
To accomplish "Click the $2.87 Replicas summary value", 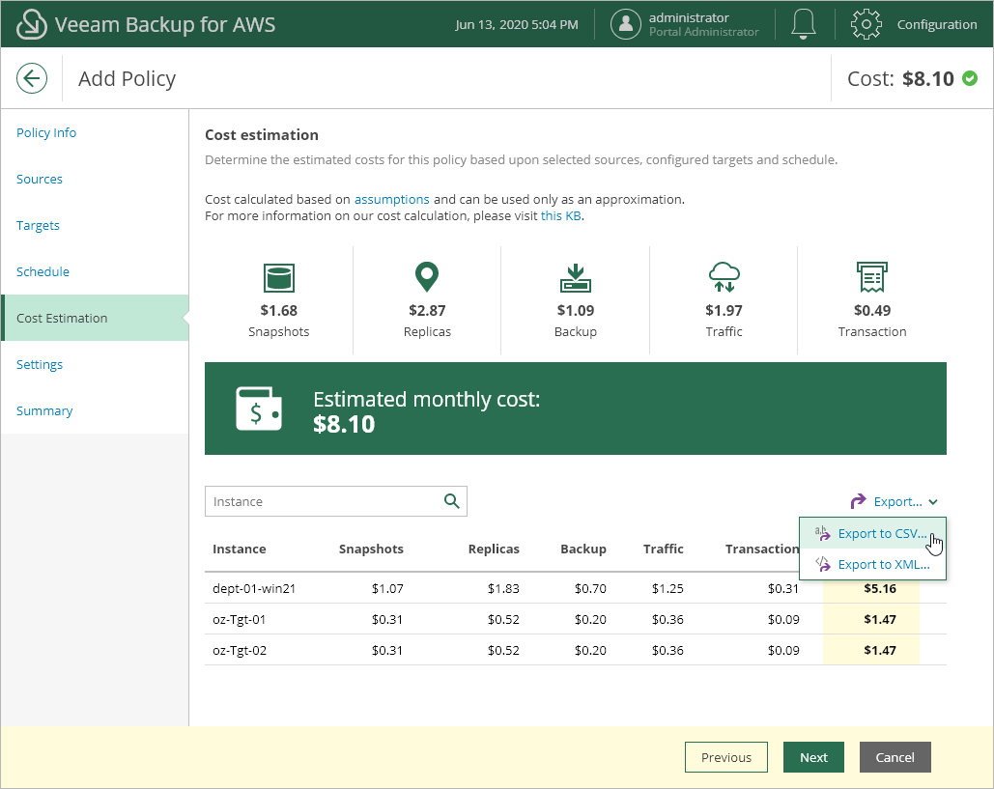I will 427,310.
